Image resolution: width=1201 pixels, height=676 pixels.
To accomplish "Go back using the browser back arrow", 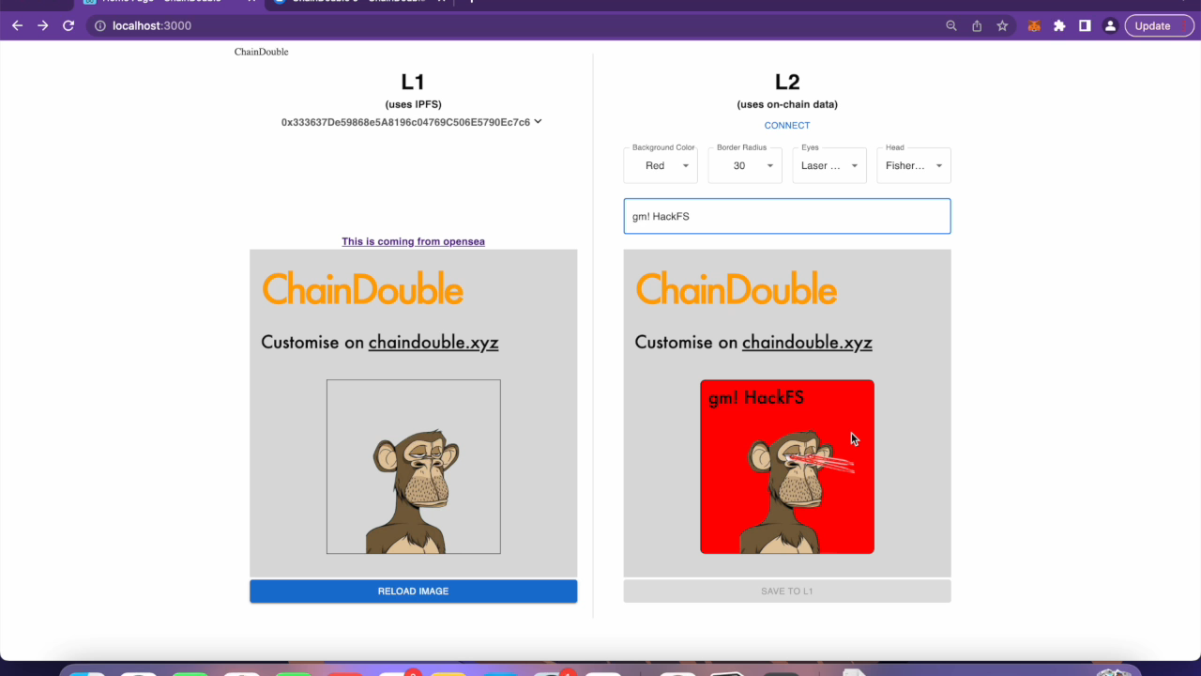I will tap(17, 26).
